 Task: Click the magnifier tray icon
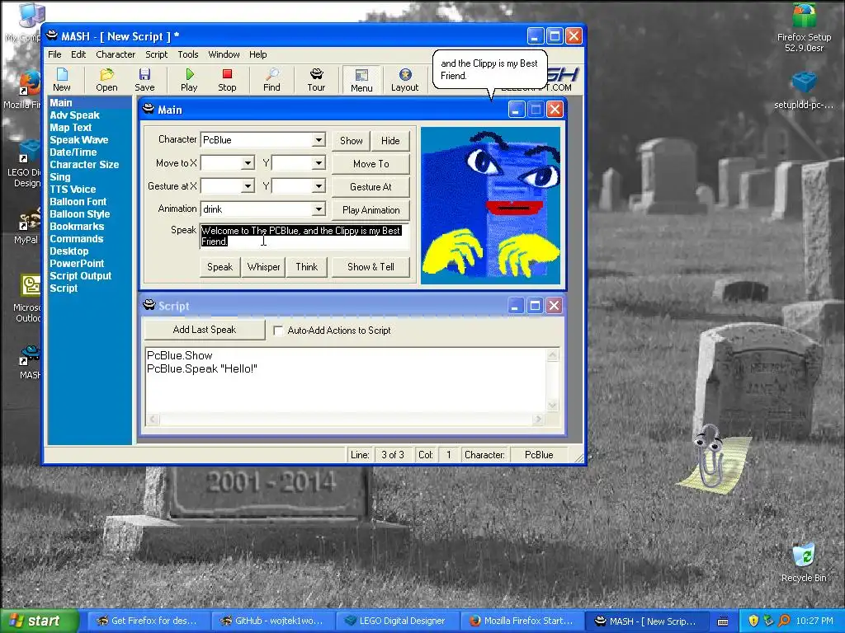pos(784,621)
